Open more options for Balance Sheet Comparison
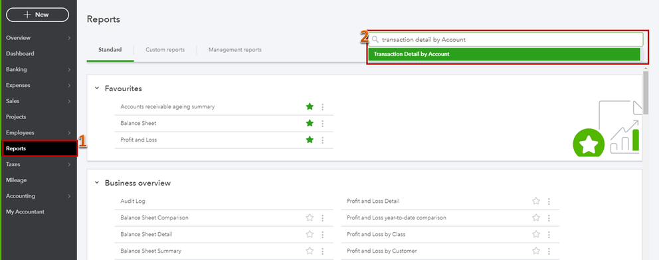Screen dimensions: 663x260 [323, 218]
